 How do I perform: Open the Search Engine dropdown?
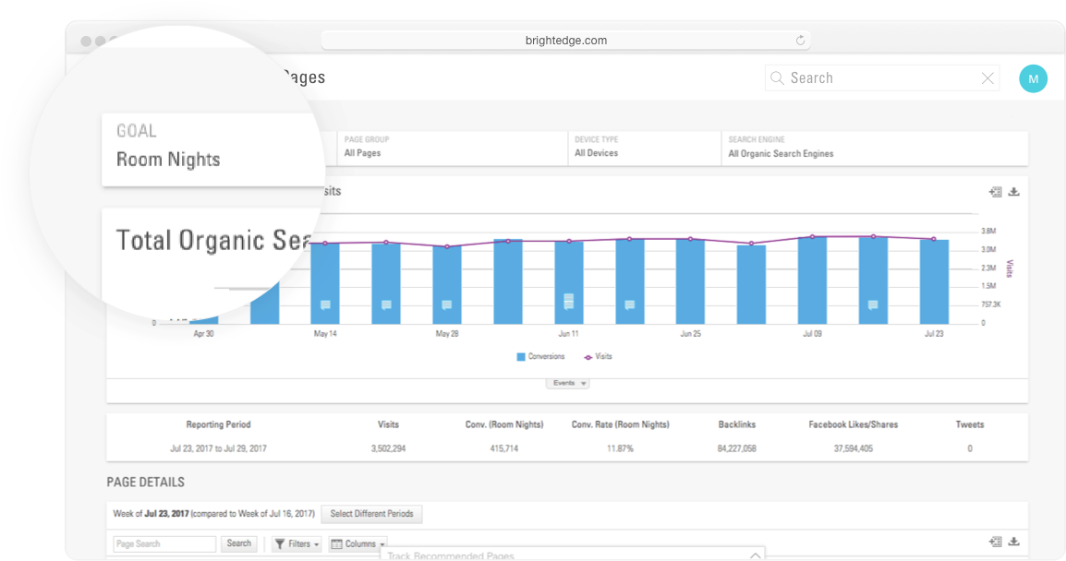(x=873, y=148)
